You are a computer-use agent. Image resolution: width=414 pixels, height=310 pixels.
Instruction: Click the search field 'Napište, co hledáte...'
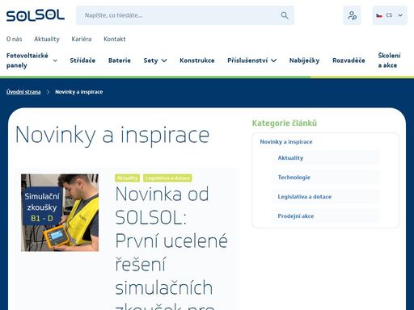point(185,15)
